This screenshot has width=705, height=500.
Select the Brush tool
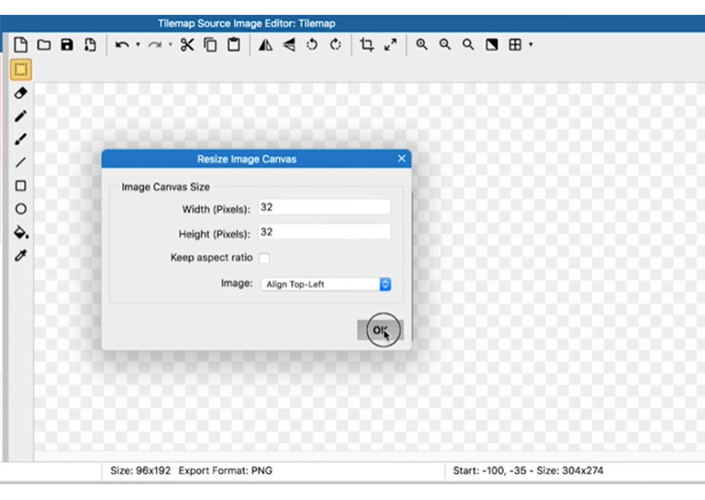pyautogui.click(x=20, y=140)
